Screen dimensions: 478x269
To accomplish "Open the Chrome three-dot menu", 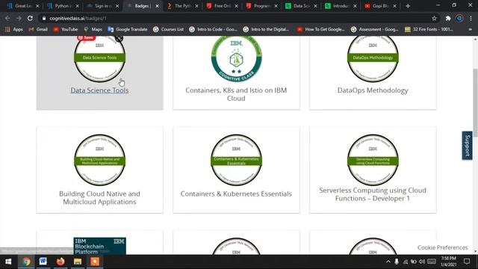I will [x=471, y=18].
